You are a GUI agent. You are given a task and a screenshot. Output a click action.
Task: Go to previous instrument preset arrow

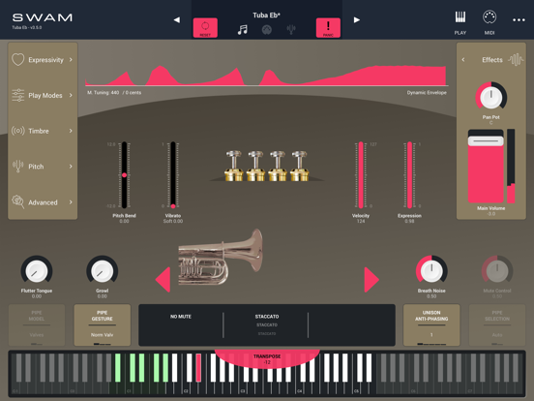(176, 19)
